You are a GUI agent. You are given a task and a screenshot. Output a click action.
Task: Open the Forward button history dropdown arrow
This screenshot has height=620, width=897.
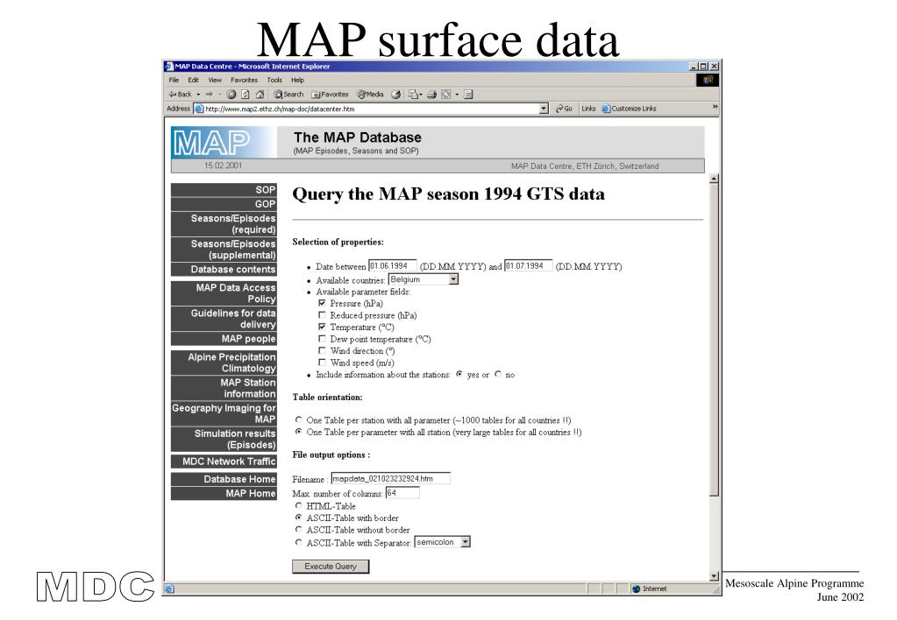220,95
